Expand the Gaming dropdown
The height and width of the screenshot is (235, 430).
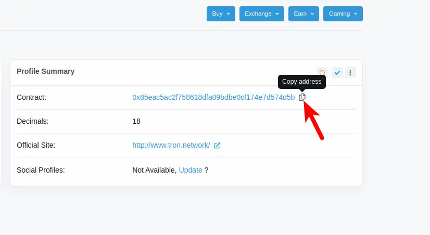click(x=343, y=14)
